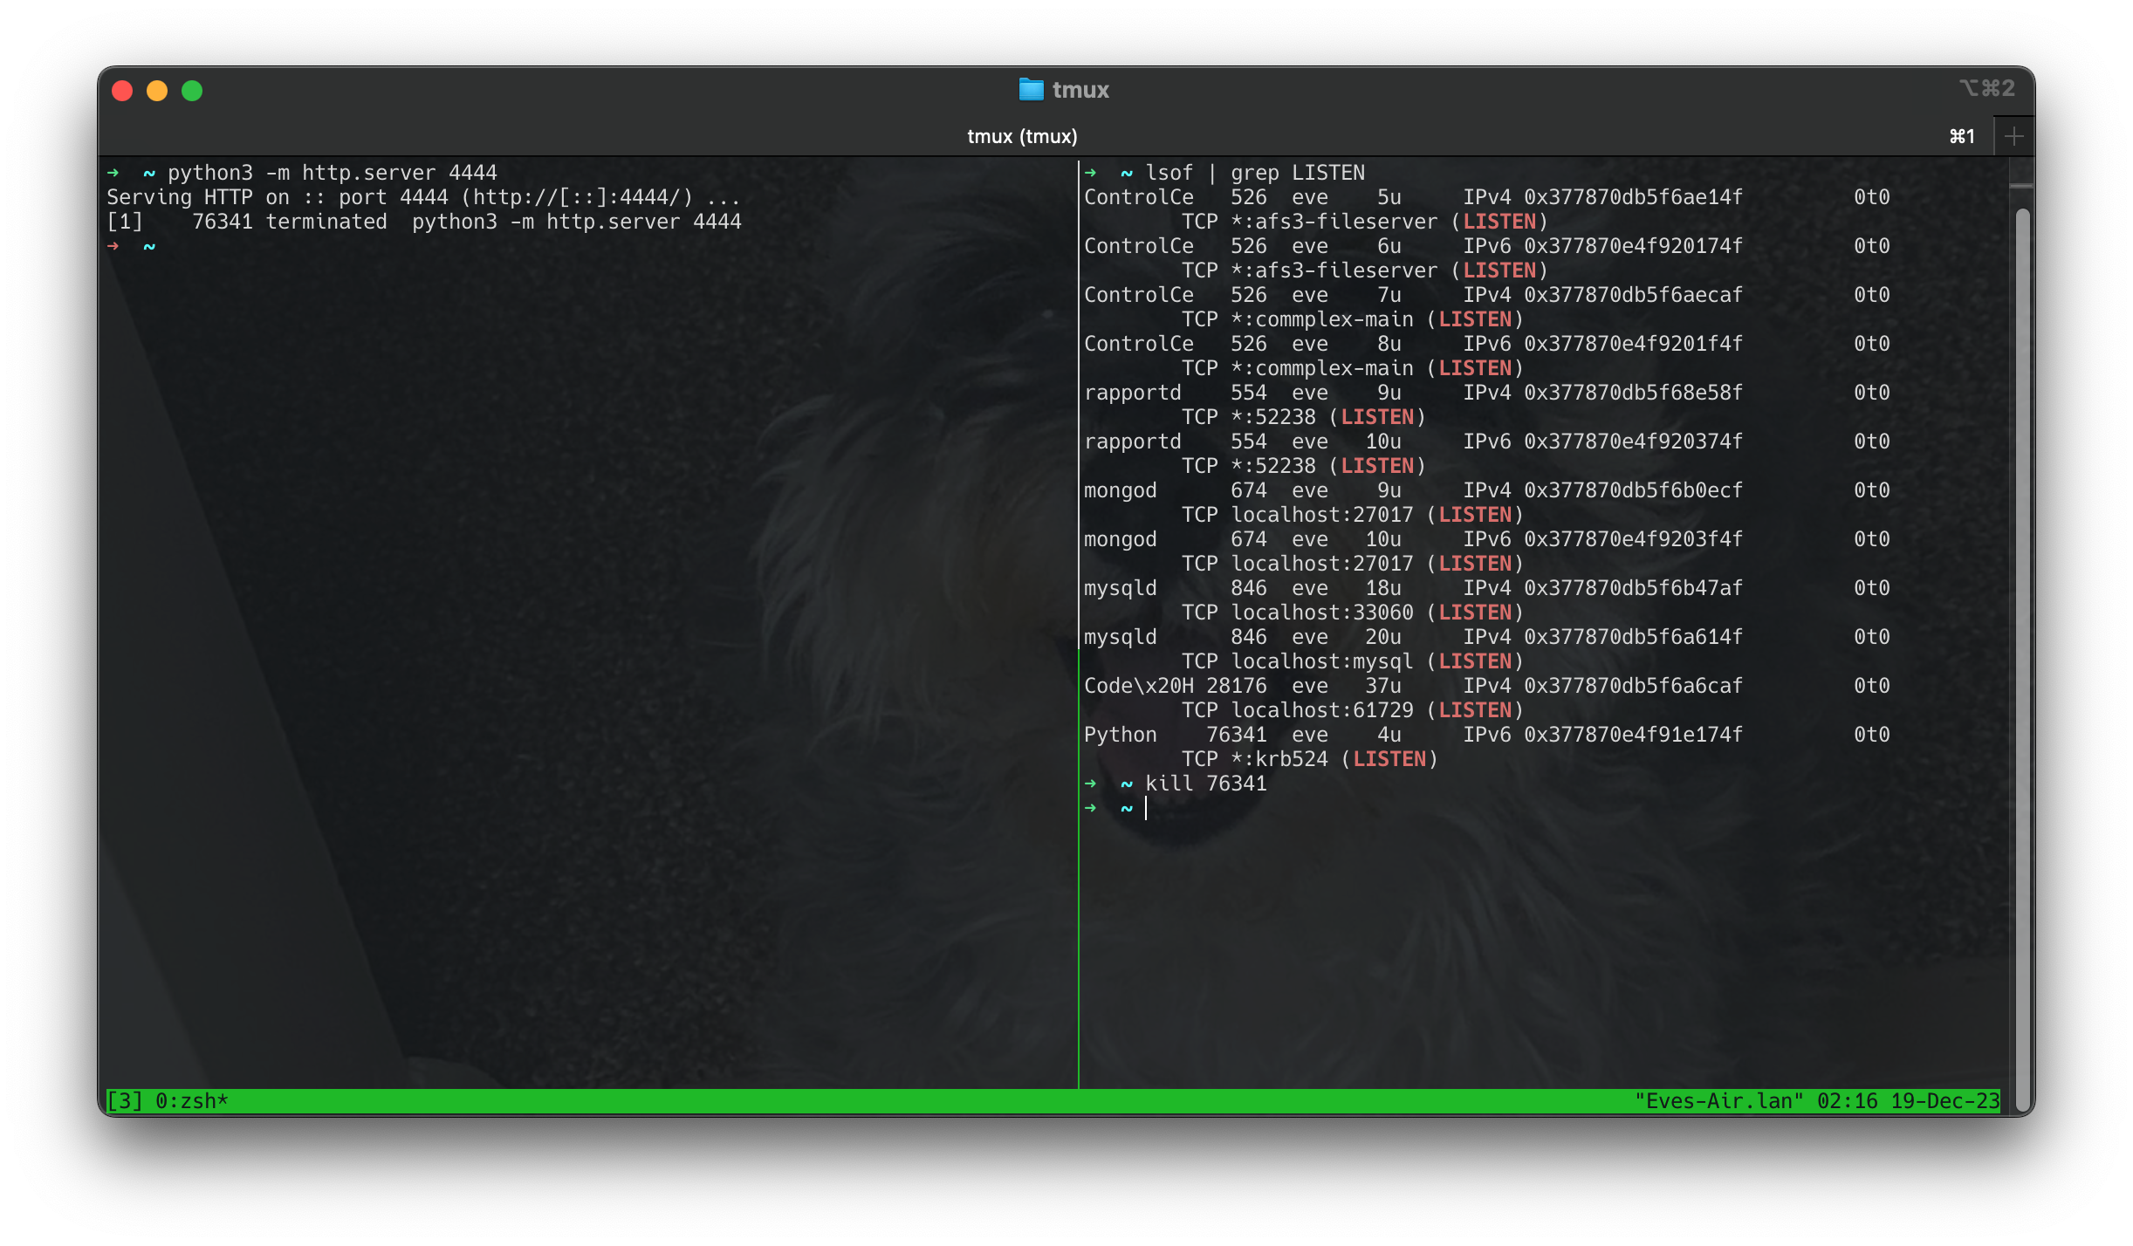
Task: Click the tilde symbol next to the prompt
Action: pos(148,247)
